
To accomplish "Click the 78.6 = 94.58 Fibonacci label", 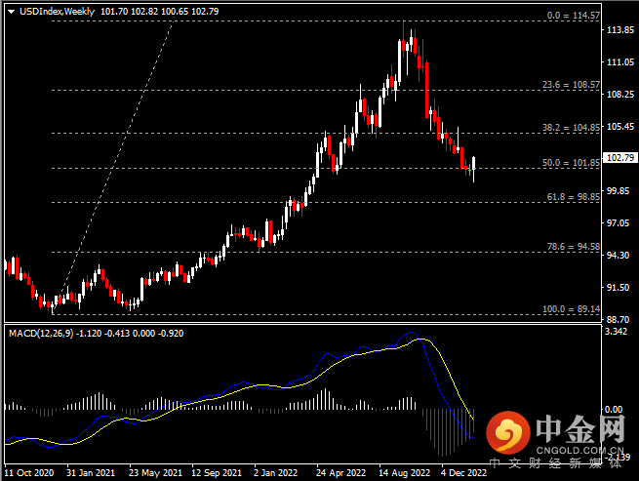I will [x=571, y=247].
